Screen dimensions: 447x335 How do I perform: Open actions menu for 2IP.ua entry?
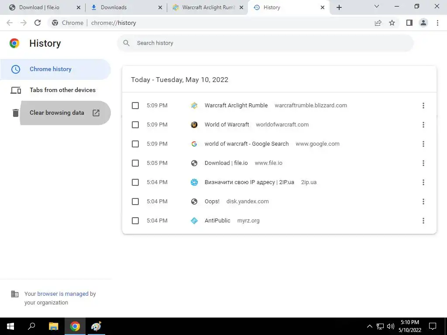(423, 182)
